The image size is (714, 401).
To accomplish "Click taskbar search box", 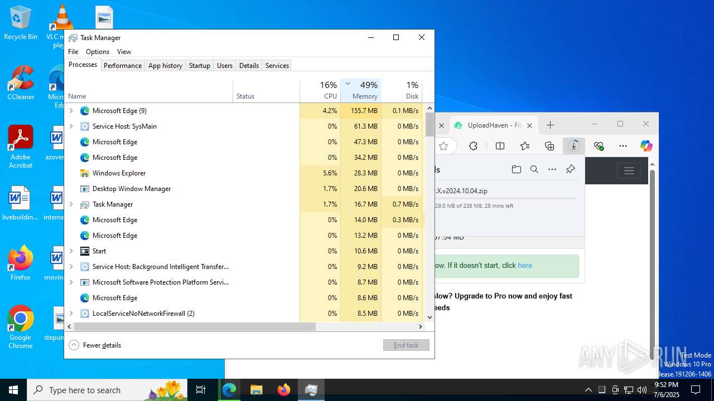I will (107, 390).
